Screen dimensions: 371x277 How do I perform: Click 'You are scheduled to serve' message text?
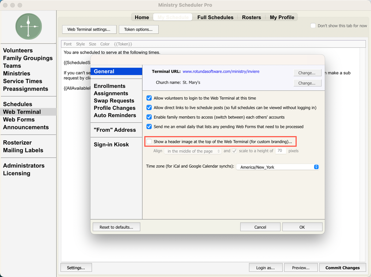112,52
